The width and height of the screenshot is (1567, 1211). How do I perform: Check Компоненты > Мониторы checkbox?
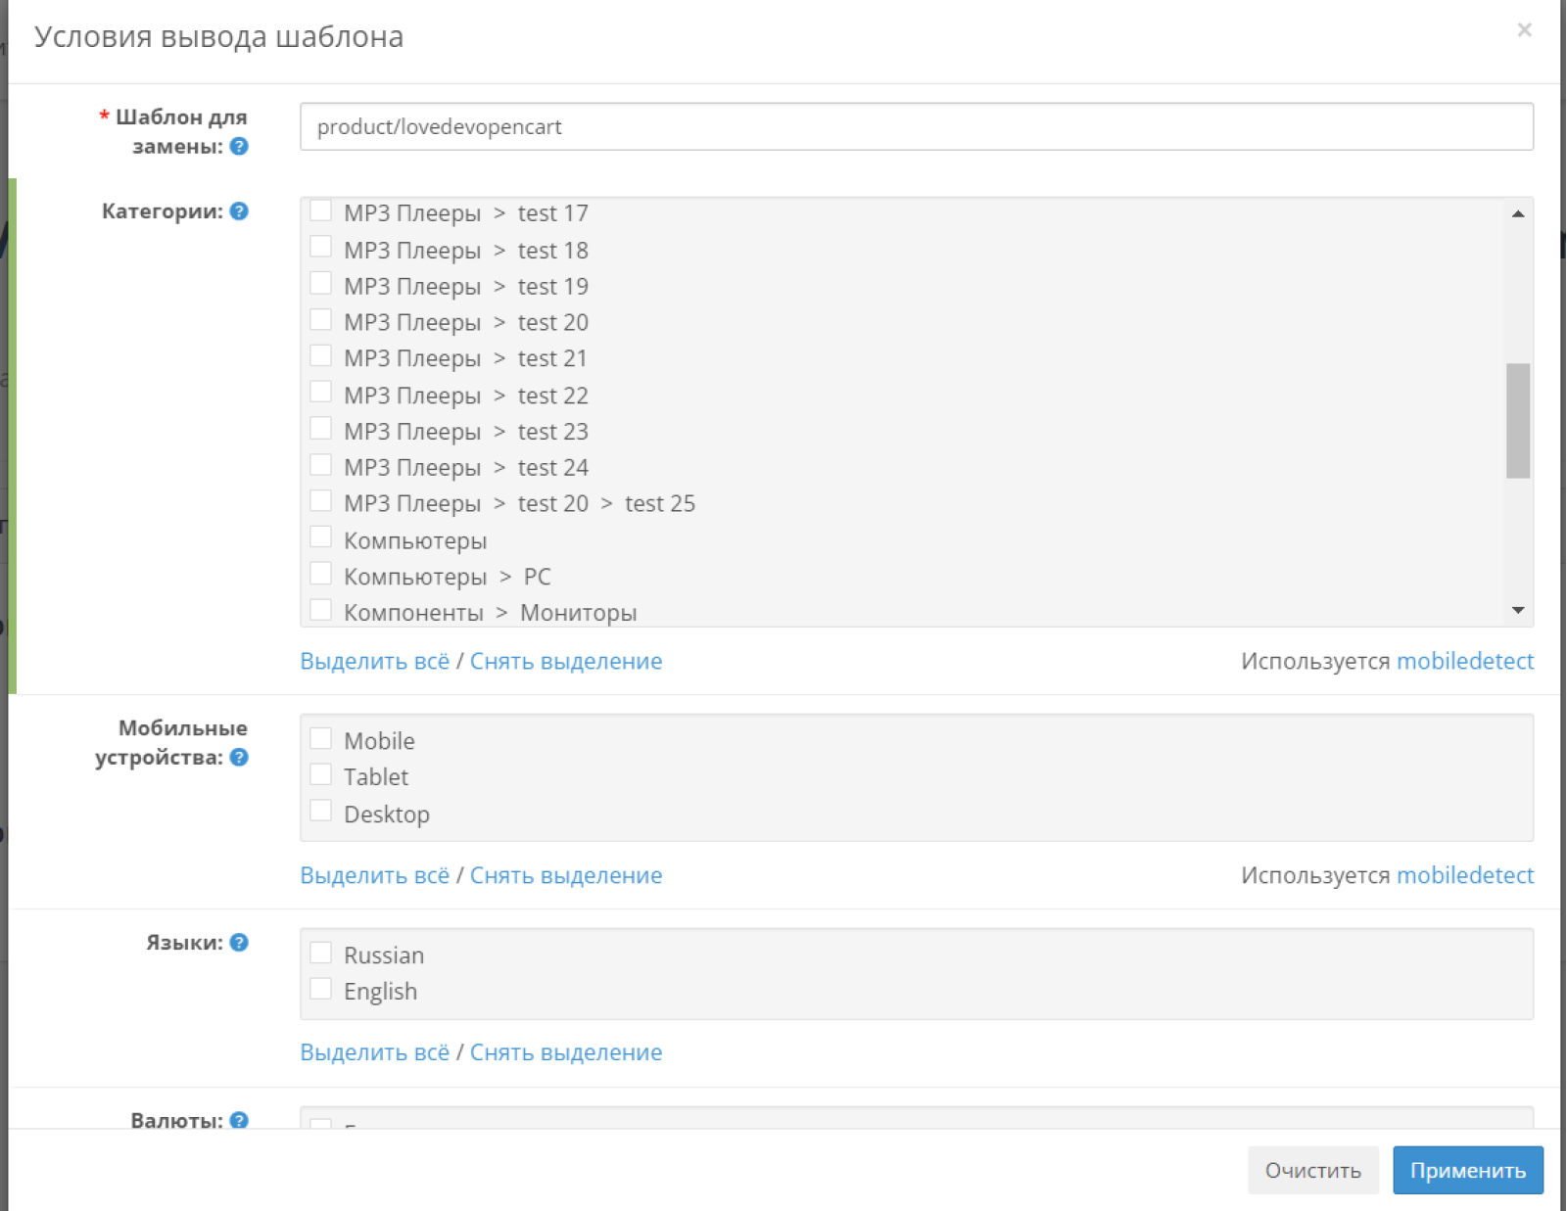[320, 609]
